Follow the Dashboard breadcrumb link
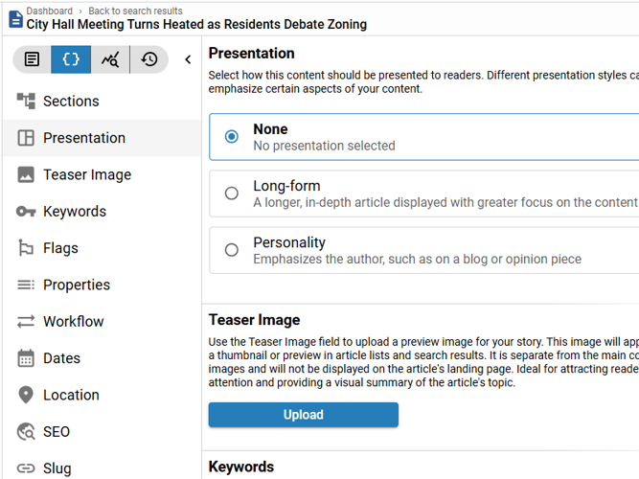The image size is (639, 479). (x=49, y=11)
